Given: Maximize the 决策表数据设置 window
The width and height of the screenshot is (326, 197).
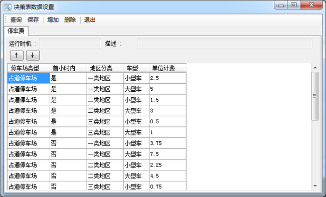Looking at the screenshot, I should tap(294, 5).
